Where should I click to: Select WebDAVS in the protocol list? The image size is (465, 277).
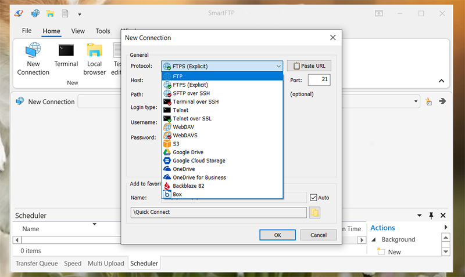(x=223, y=136)
